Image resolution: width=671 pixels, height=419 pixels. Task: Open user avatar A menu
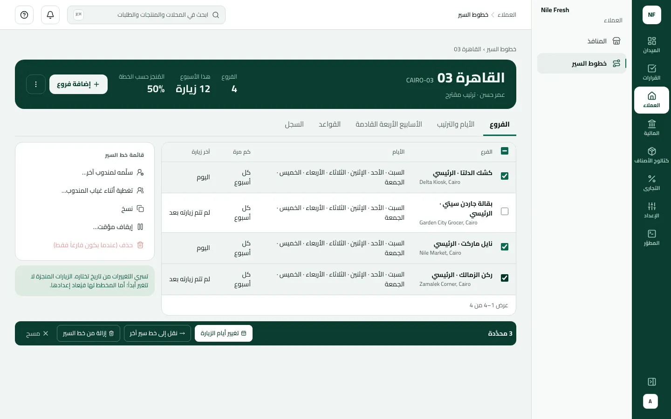click(x=650, y=401)
